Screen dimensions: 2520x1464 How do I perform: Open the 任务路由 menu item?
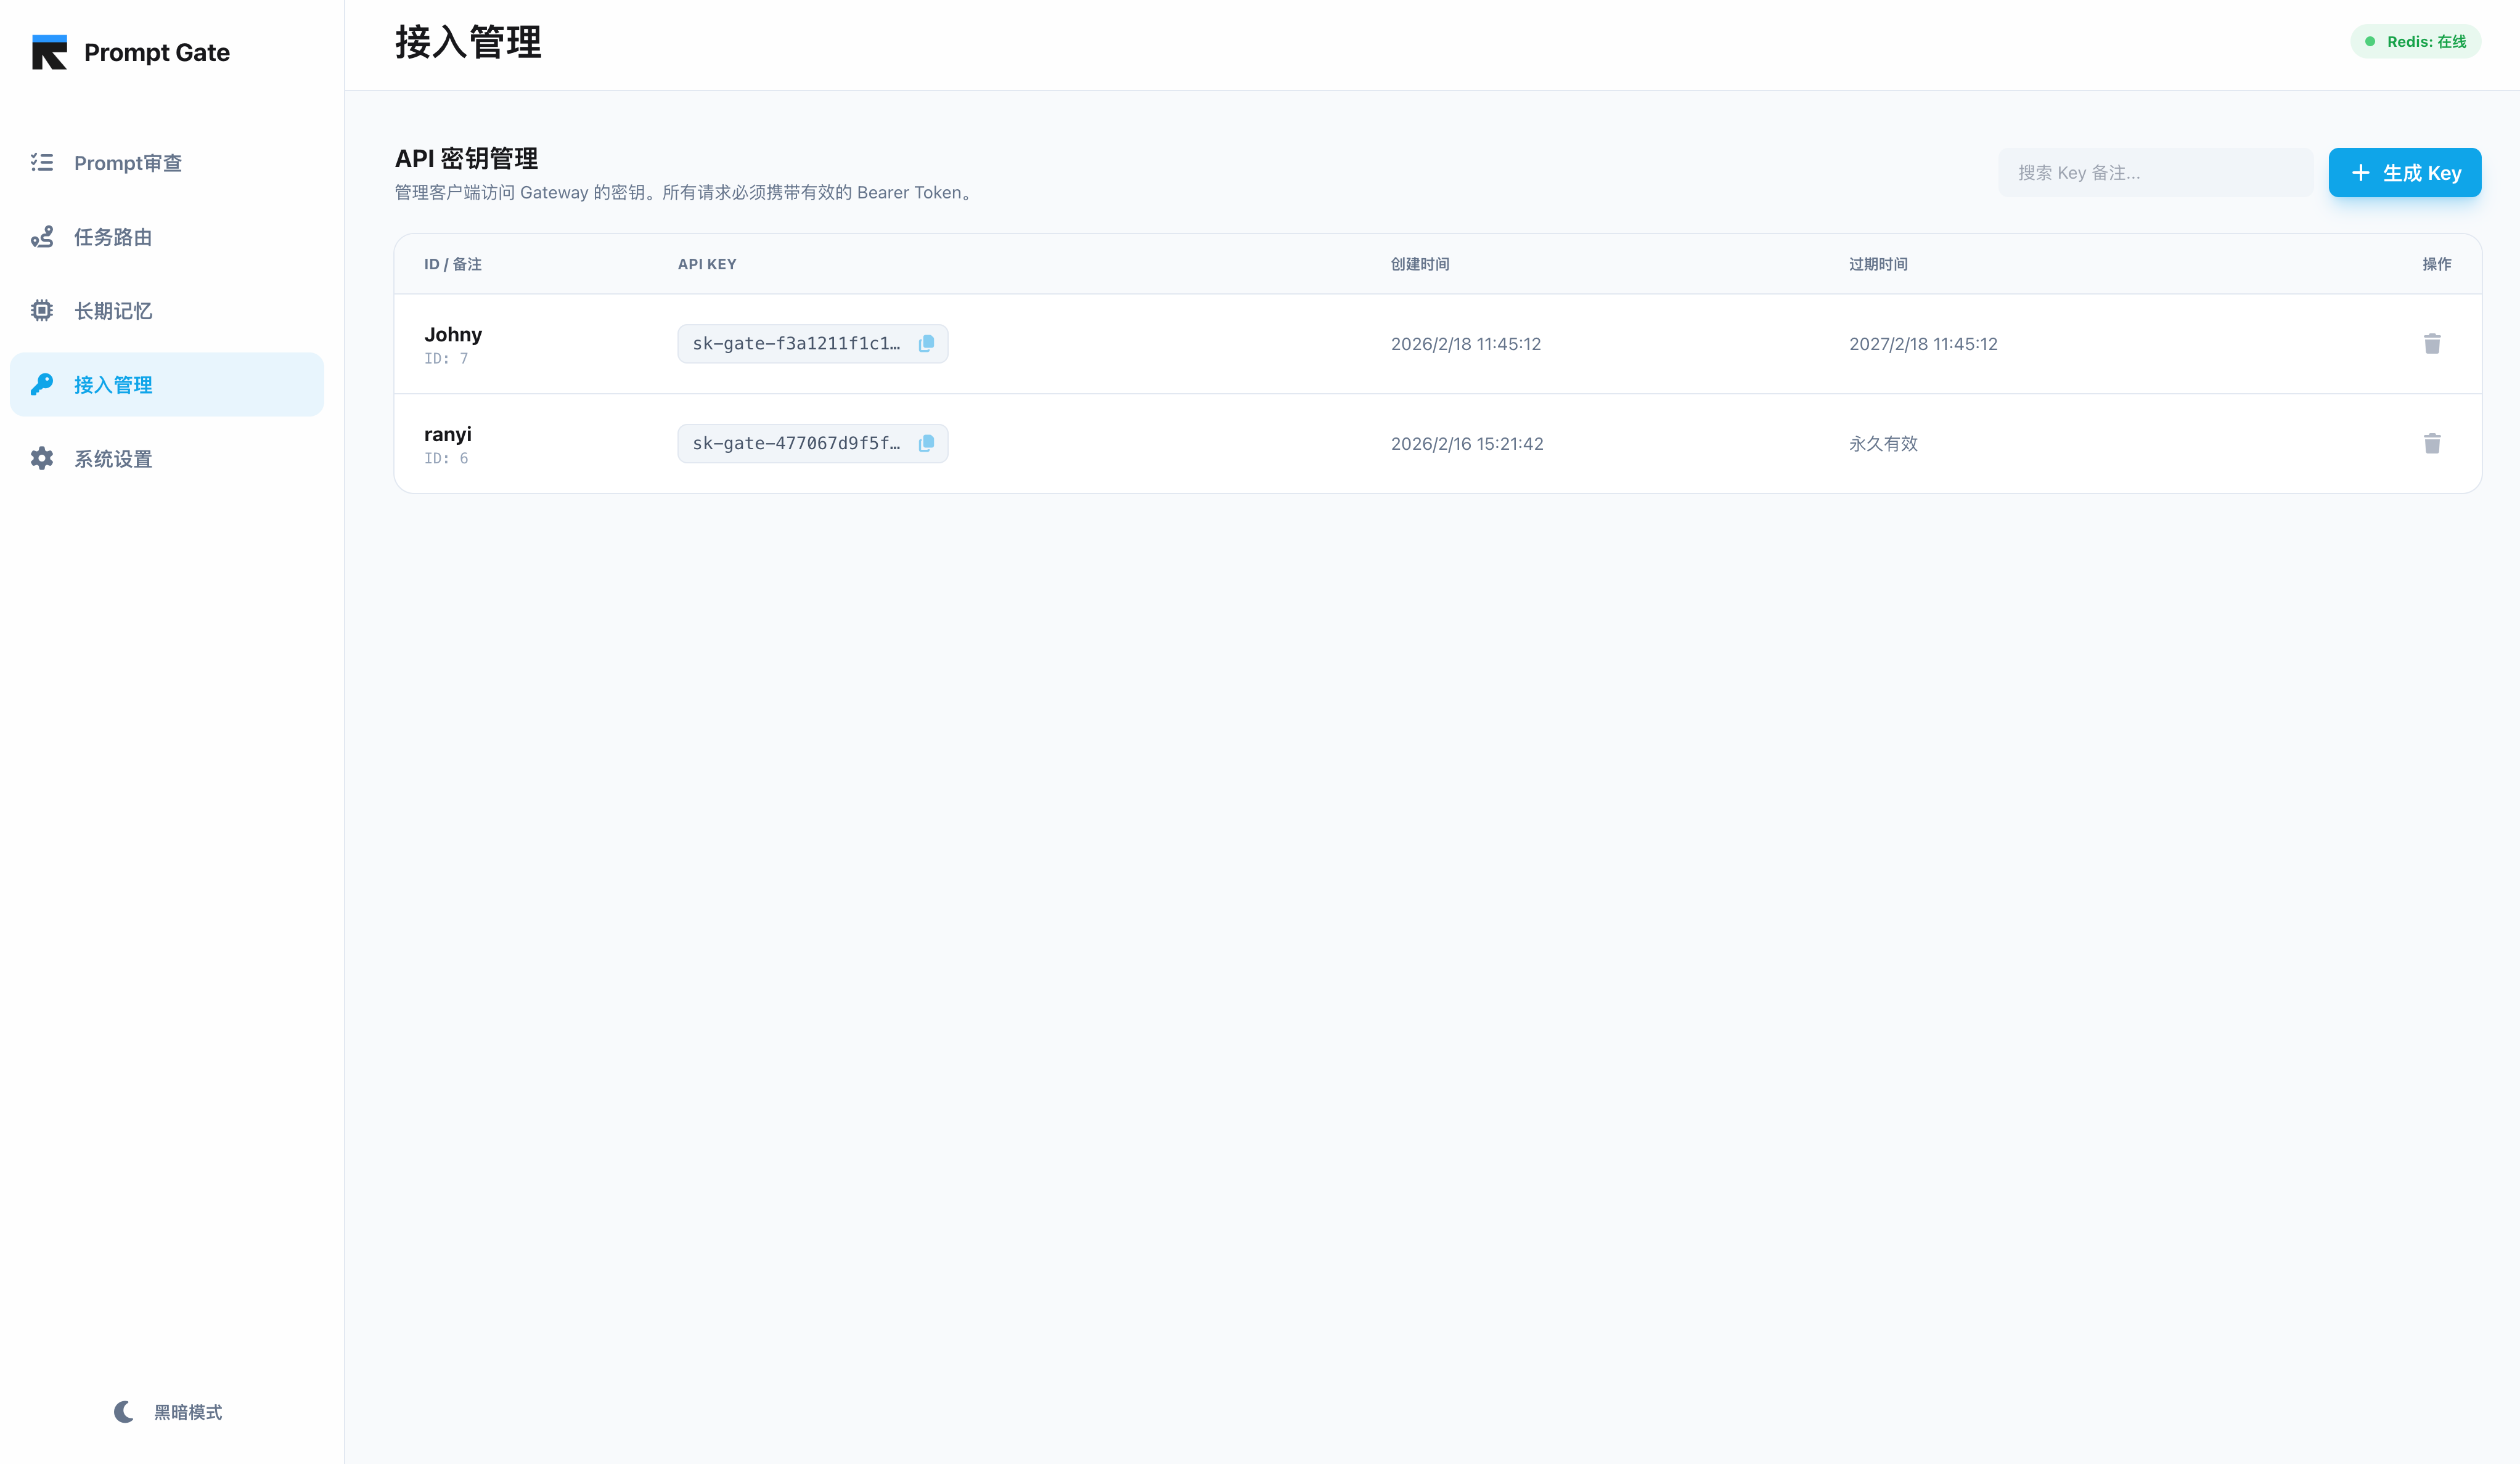pos(113,237)
